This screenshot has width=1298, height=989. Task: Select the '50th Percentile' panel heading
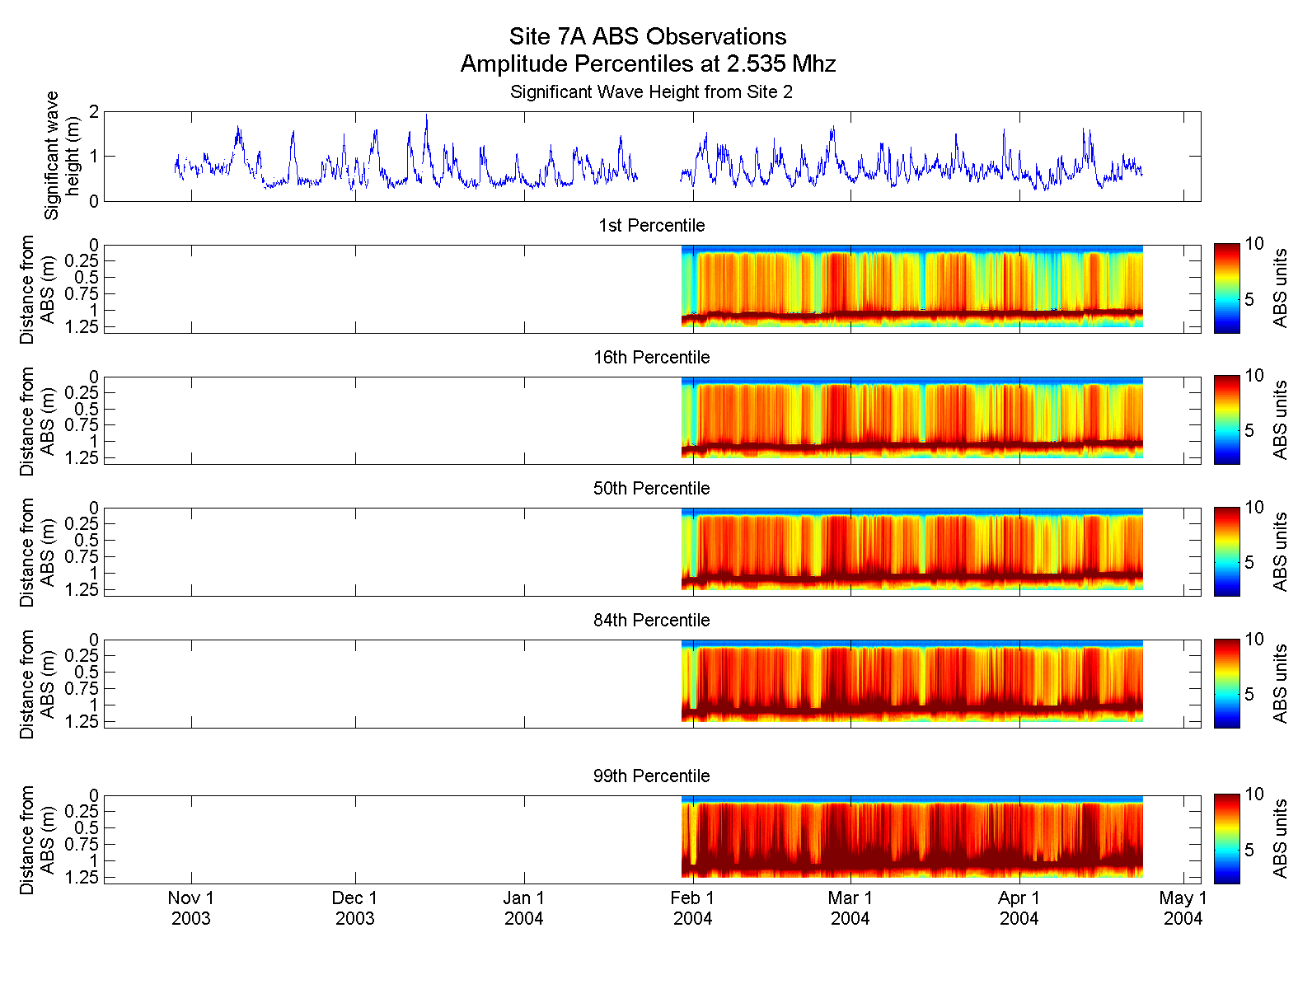tap(651, 489)
